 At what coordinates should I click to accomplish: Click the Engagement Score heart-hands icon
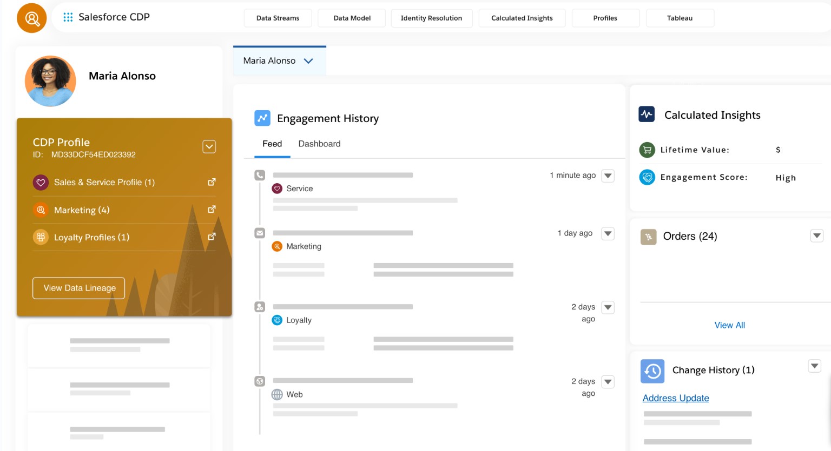tap(647, 177)
